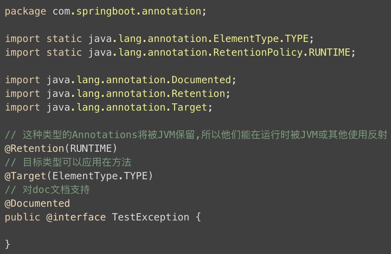Click the Documented import statement
The height and width of the screenshot is (254, 391).
120,80
